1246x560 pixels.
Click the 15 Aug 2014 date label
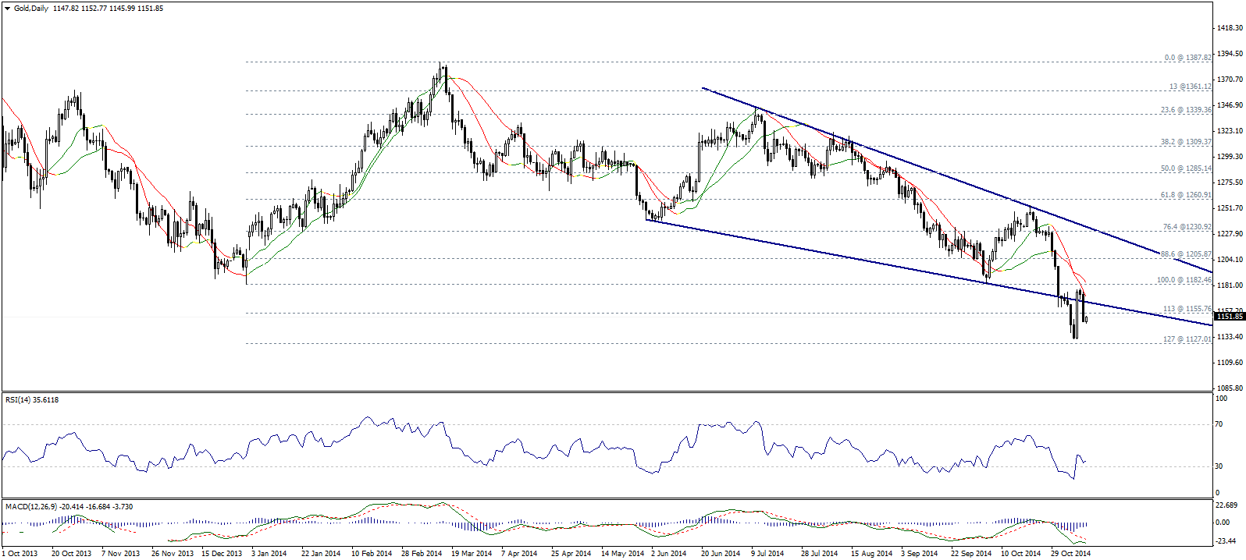point(871,554)
